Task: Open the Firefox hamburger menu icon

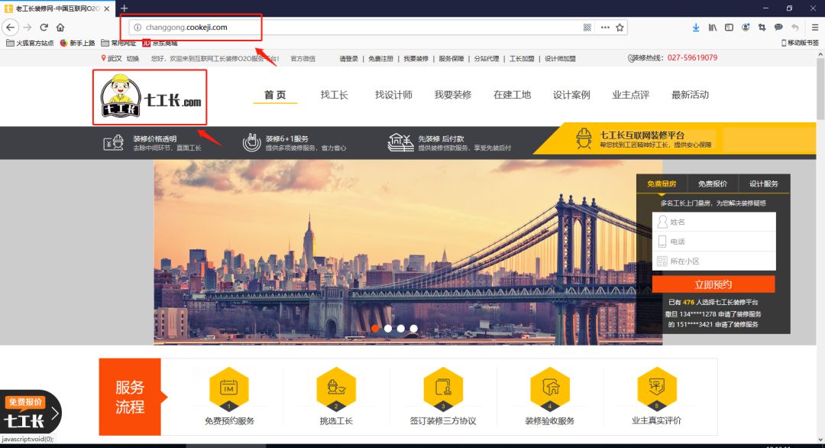Action: 814,27
